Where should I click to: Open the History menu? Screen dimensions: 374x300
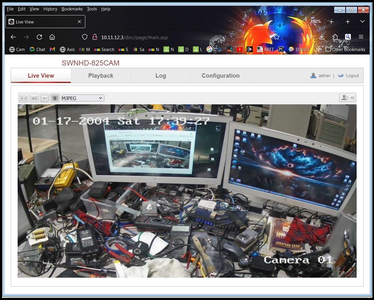[50, 9]
